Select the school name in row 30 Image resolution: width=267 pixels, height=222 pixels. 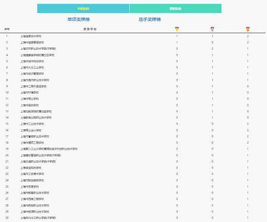click(38, 218)
